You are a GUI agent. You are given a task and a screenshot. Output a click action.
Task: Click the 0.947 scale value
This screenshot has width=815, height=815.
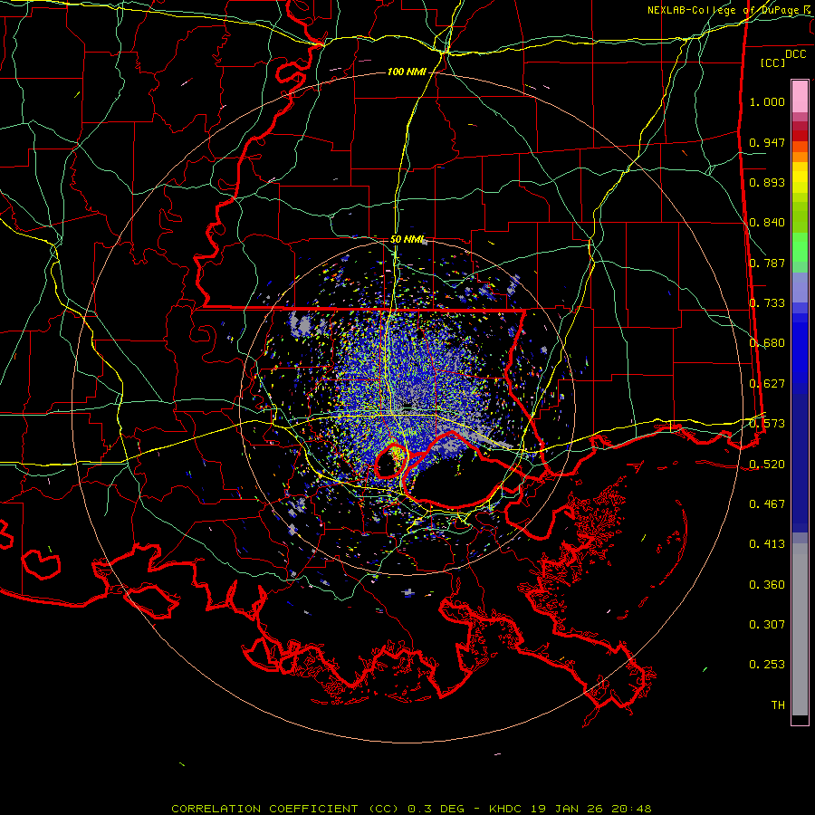click(767, 142)
